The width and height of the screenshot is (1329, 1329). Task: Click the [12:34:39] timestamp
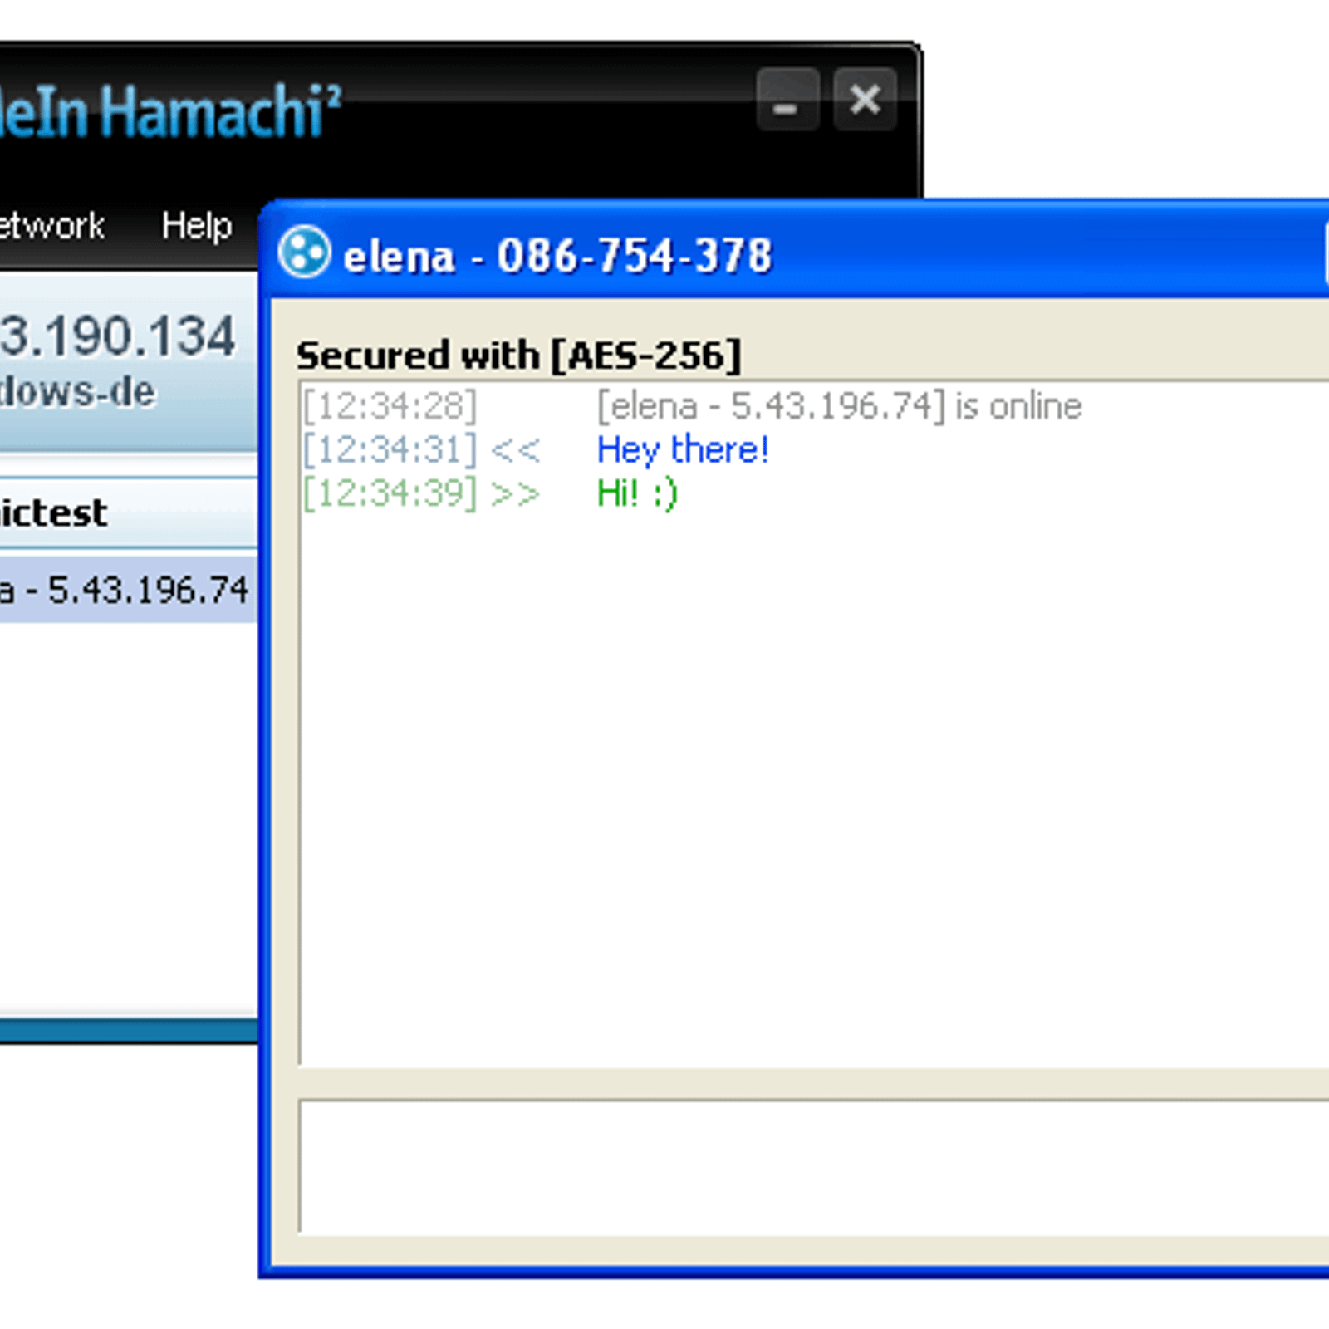[x=389, y=493]
